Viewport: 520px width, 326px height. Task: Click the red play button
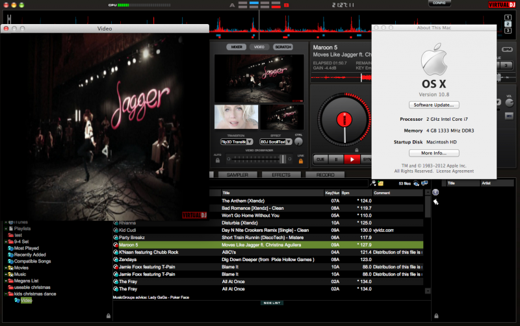[352, 159]
